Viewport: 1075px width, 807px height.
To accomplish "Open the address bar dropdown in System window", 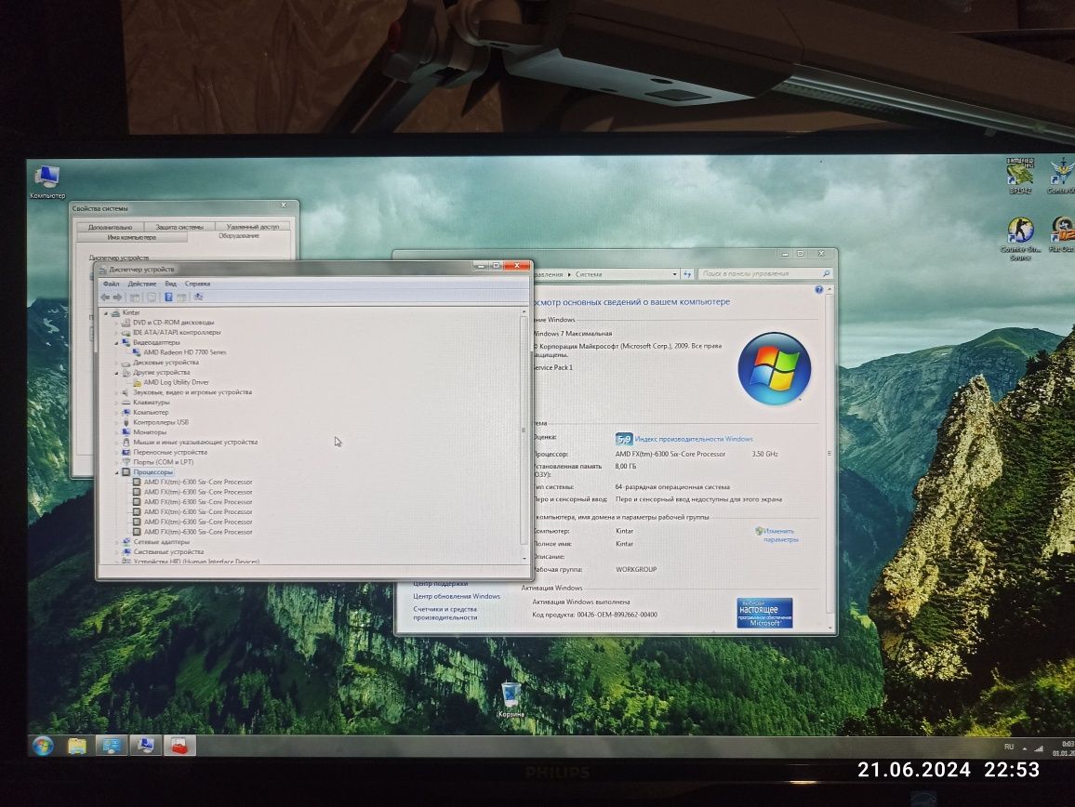I will pos(674,274).
